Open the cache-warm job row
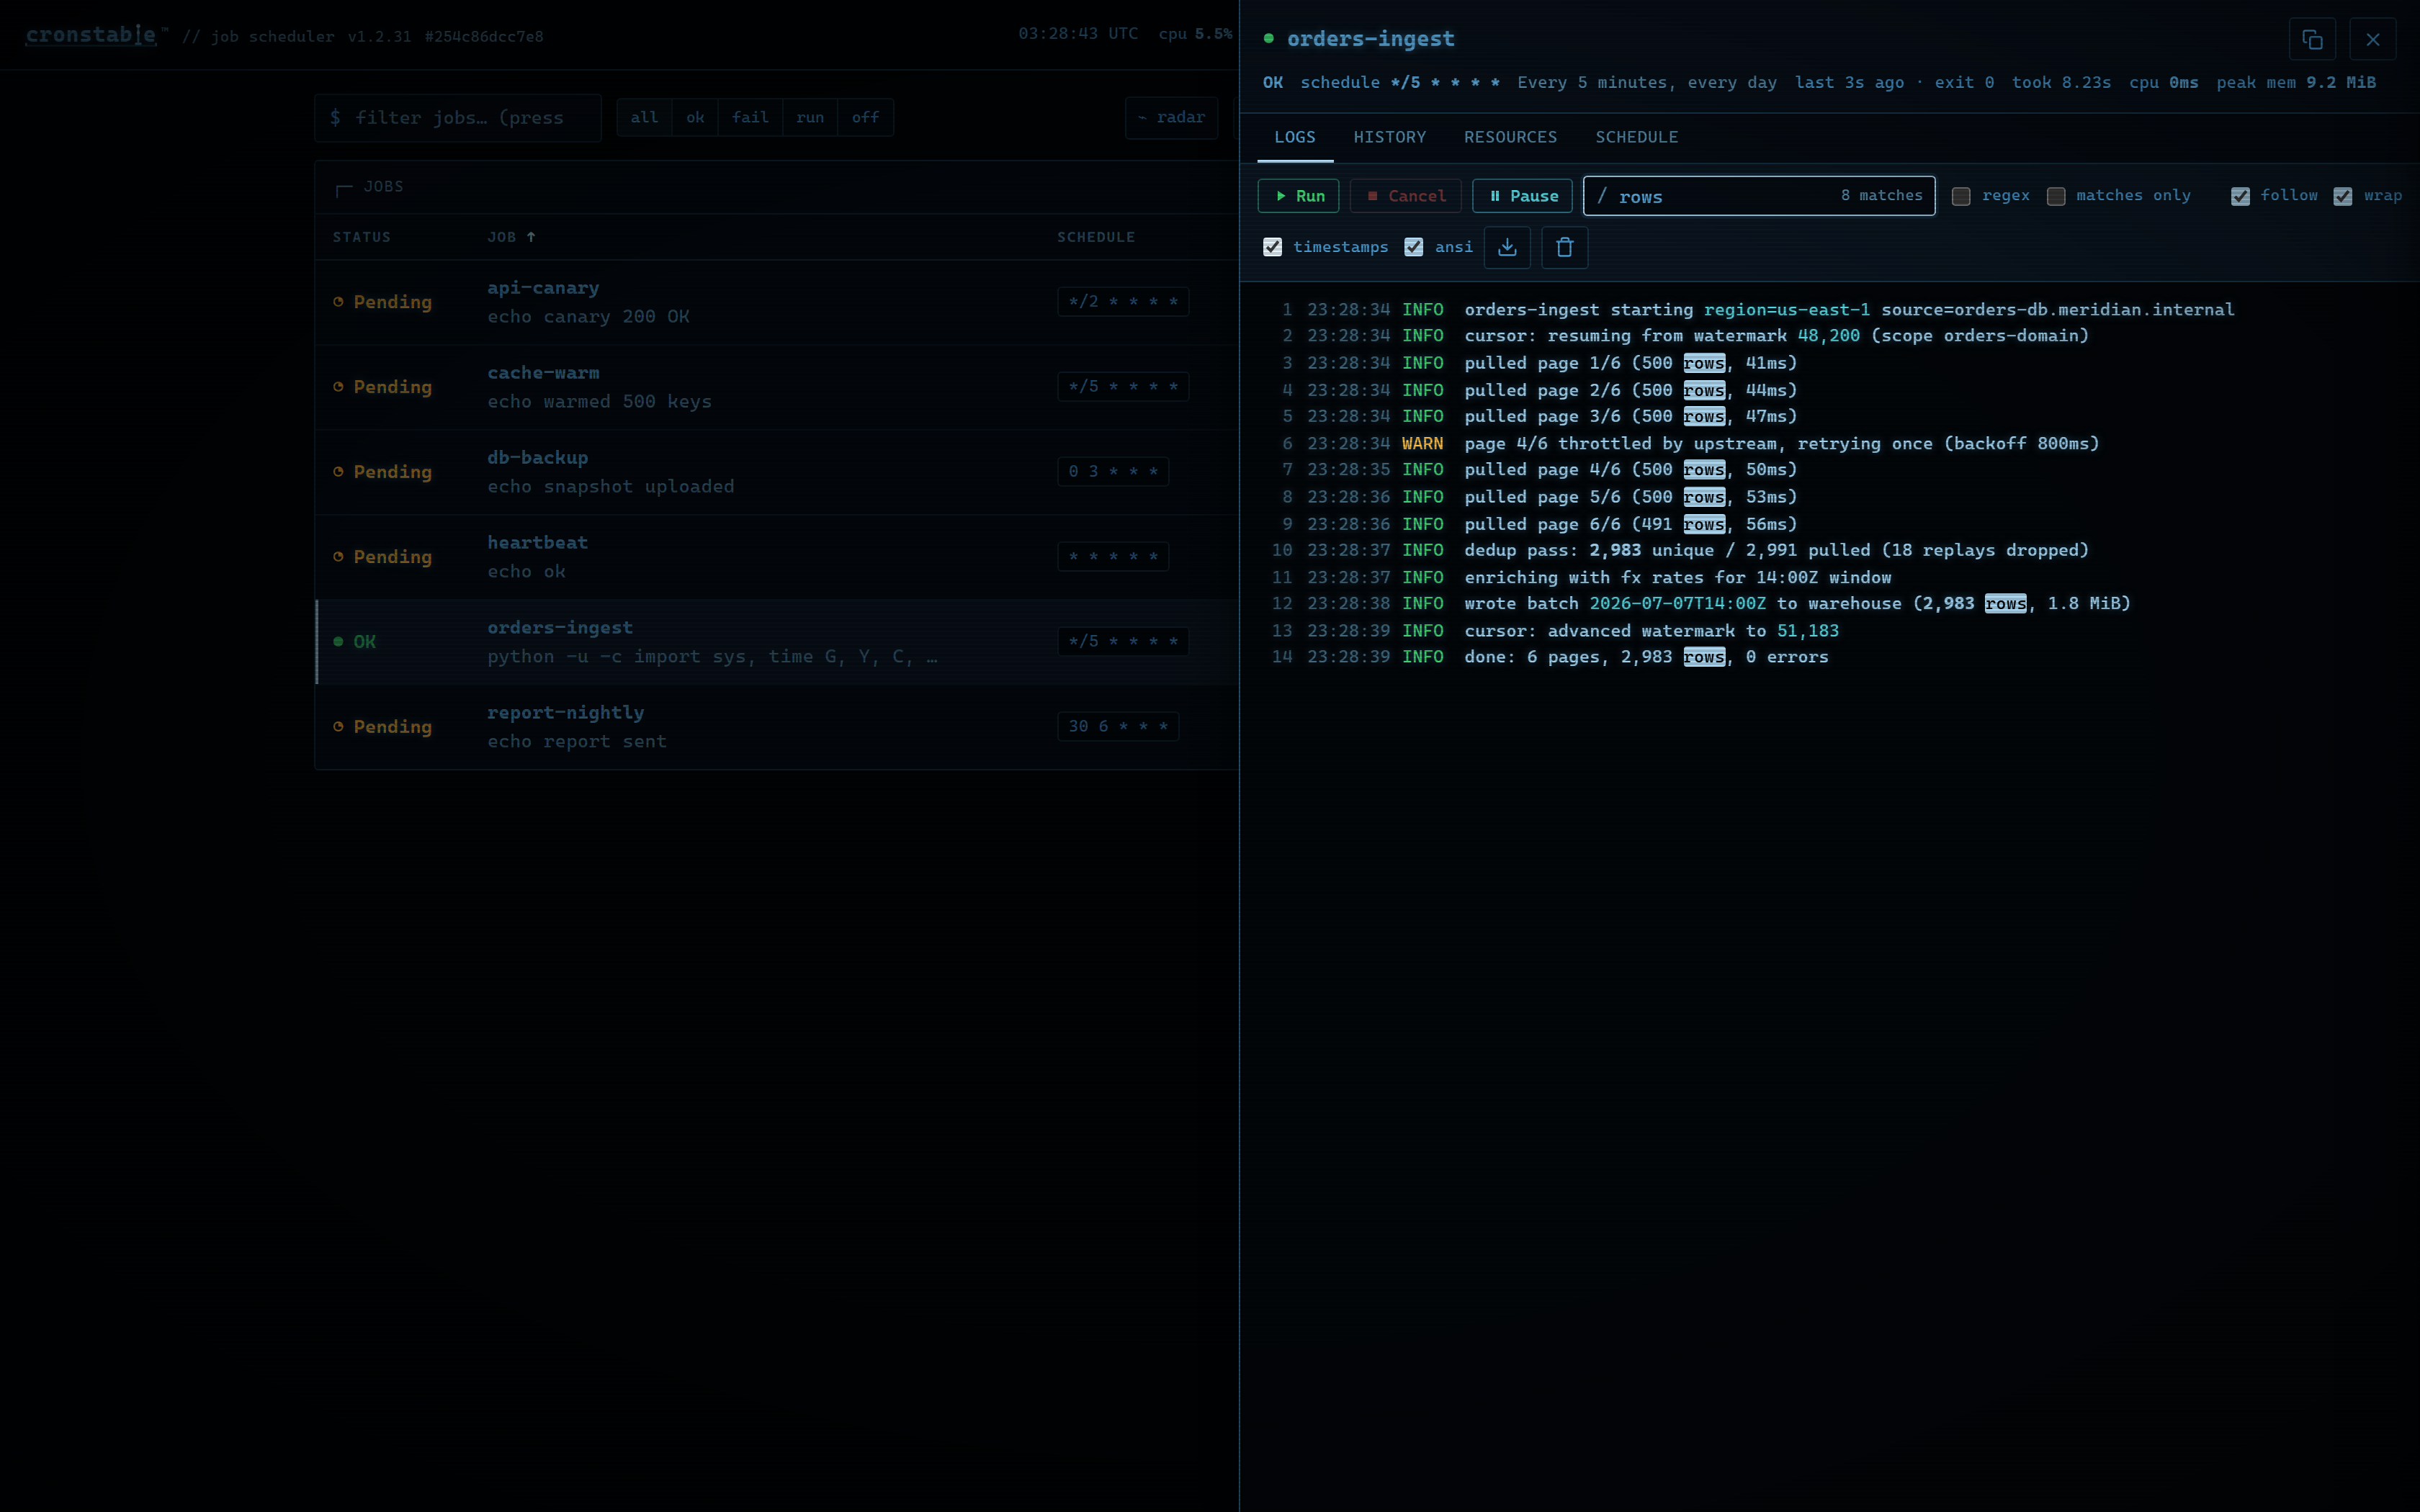This screenshot has width=2420, height=1512. (x=777, y=387)
